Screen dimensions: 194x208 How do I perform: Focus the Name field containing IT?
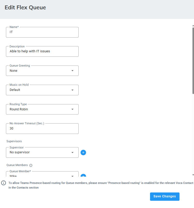[42, 32]
